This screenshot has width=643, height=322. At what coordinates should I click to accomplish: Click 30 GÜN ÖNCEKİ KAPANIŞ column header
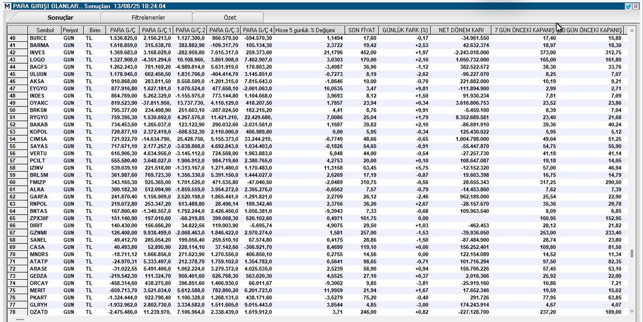[x=592, y=30]
